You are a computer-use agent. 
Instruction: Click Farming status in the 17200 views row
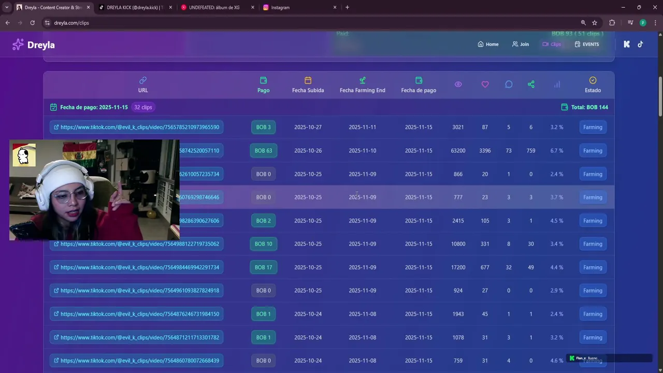(593, 267)
